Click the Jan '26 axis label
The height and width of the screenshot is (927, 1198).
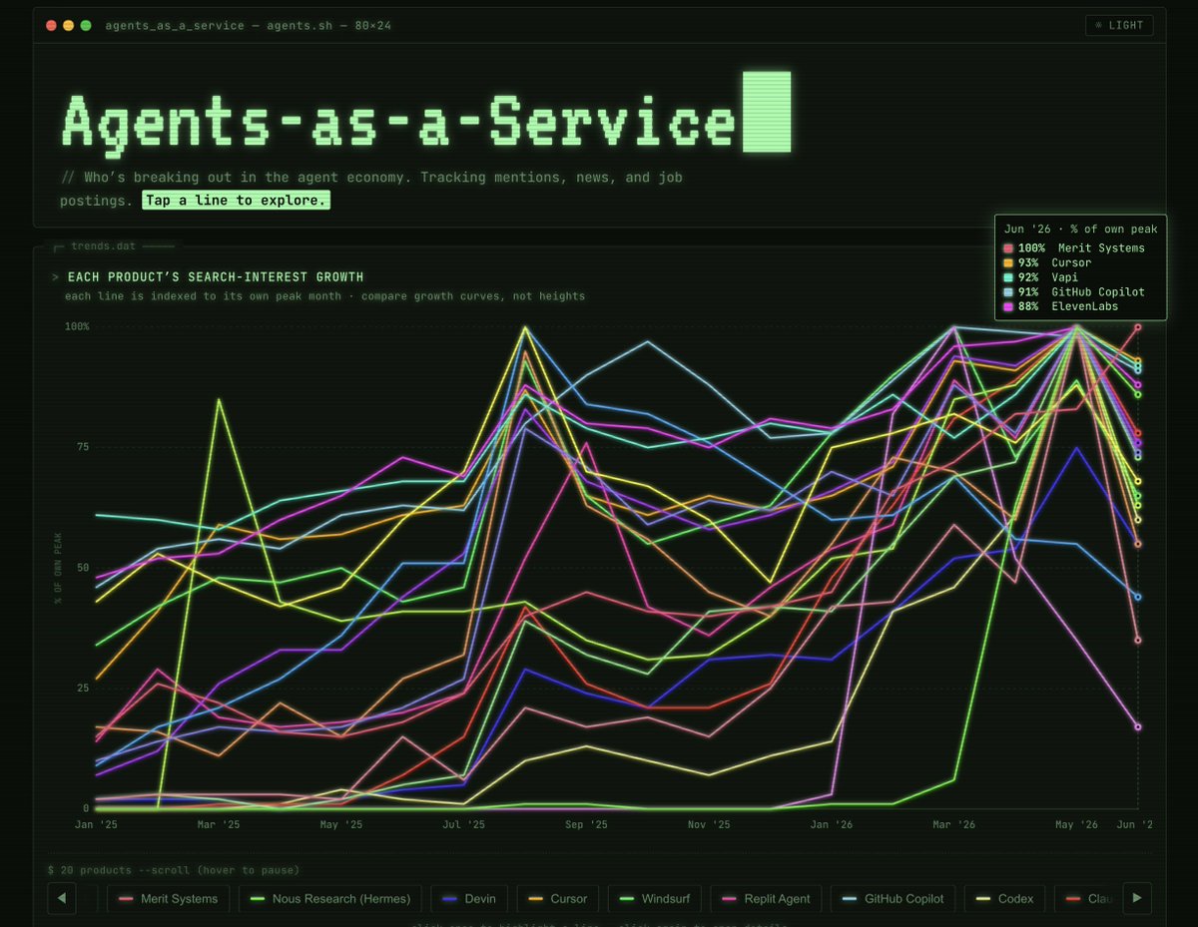point(832,825)
